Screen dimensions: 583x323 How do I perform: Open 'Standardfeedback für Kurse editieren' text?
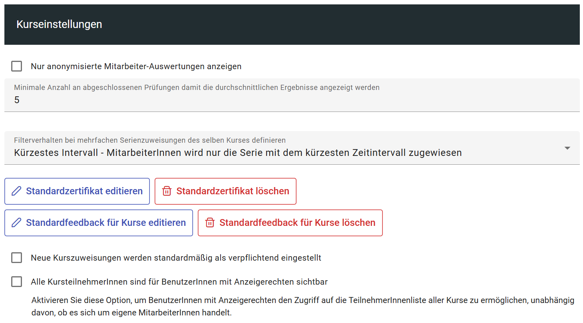point(106,223)
